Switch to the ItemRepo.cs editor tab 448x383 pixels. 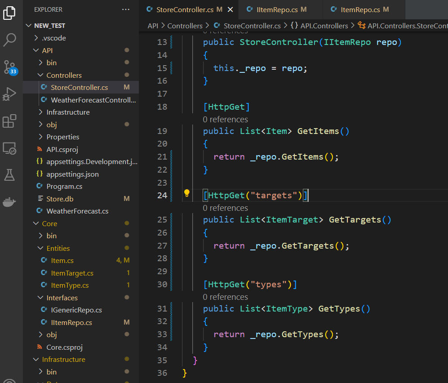[364, 10]
